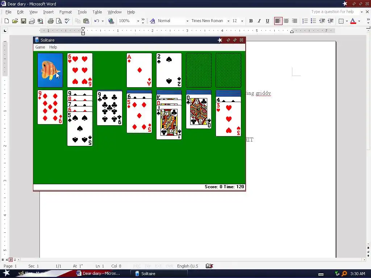The image size is (371, 278).
Task: Click the first-line indent marker on ruler
Action: [83, 29]
